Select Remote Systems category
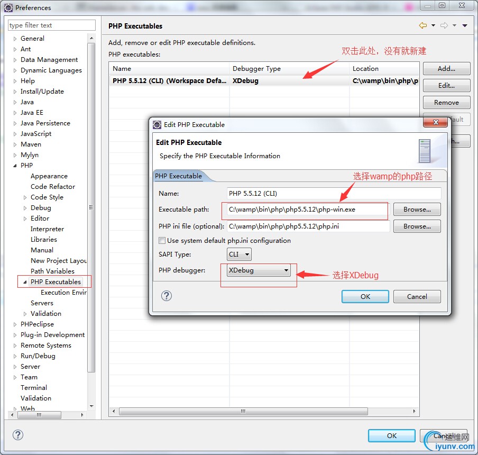Screen dimensions: 478x455 click(45, 345)
